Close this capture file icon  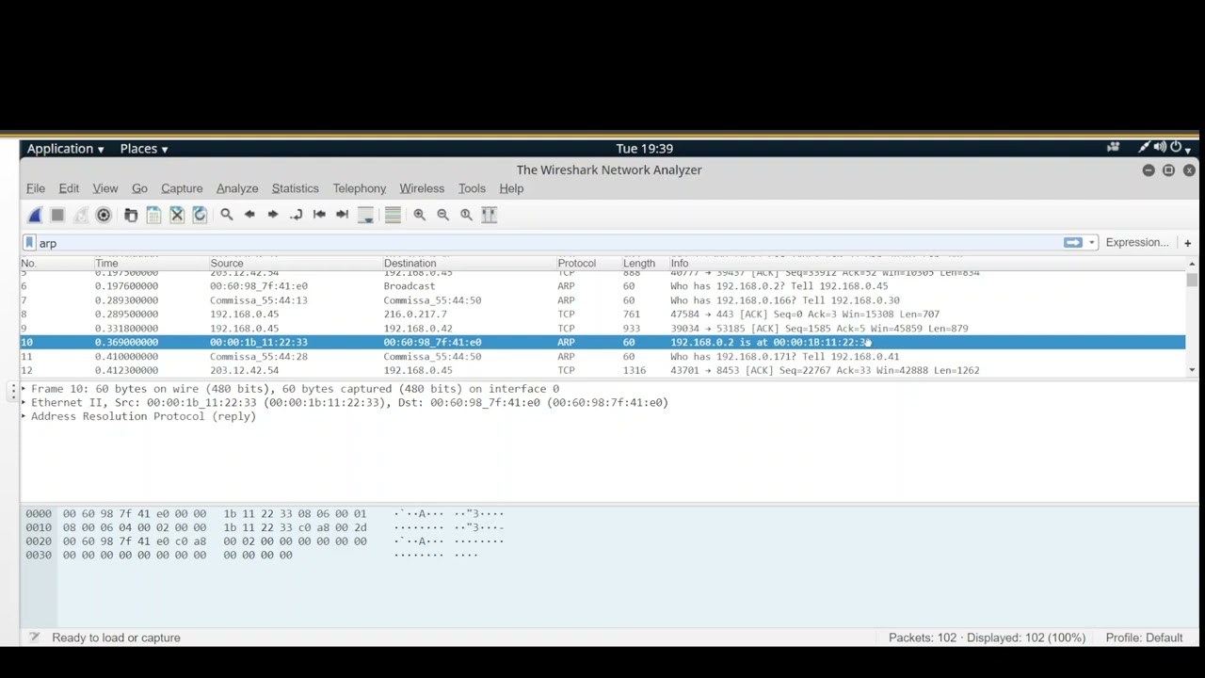(x=177, y=215)
